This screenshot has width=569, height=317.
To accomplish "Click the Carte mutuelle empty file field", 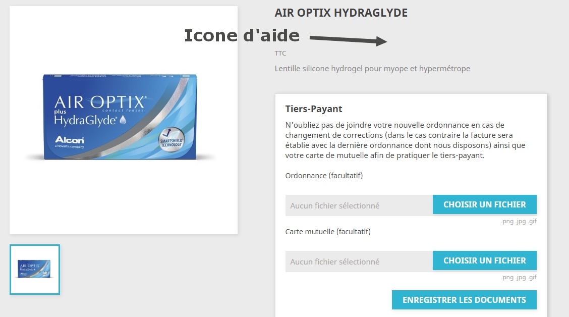I will tap(359, 261).
